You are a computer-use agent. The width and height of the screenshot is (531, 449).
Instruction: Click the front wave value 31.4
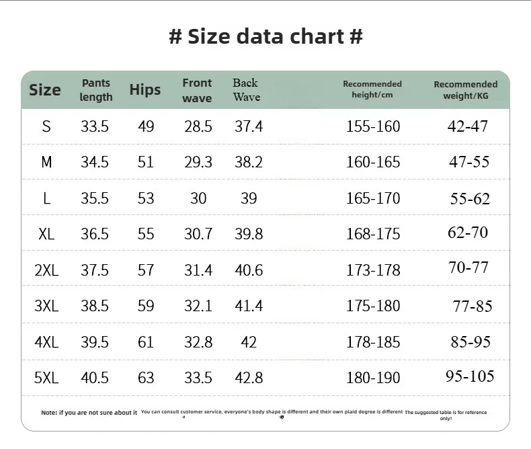tap(198, 270)
